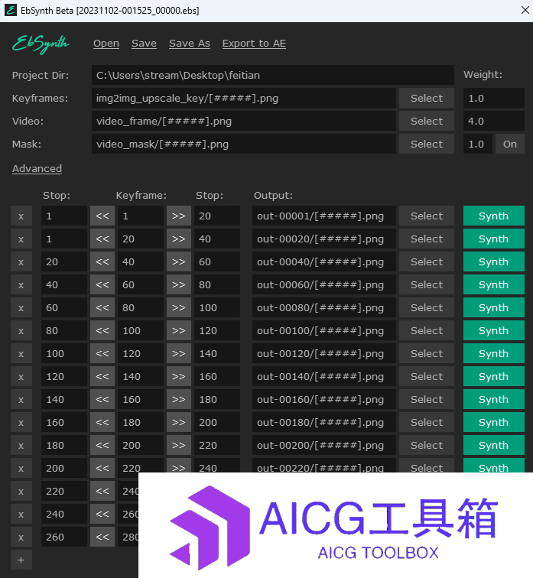Remove the row with output out-00001

[21, 216]
